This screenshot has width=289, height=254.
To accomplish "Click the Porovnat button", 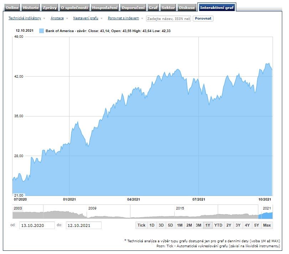I will click(x=203, y=18).
